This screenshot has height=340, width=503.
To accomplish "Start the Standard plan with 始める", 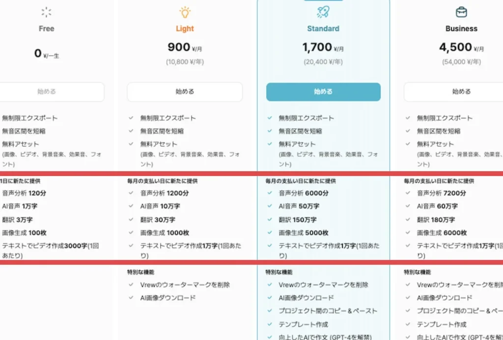I will coord(323,92).
